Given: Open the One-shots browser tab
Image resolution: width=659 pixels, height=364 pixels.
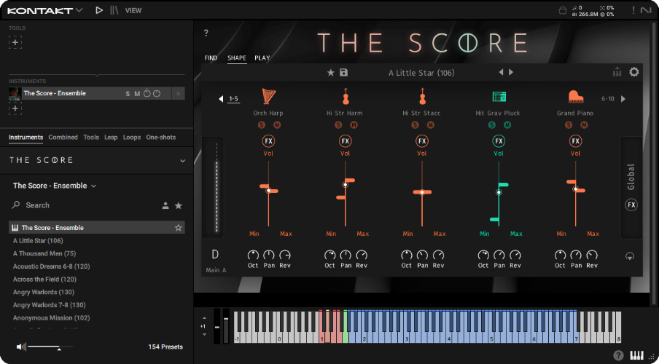Looking at the screenshot, I should (161, 138).
